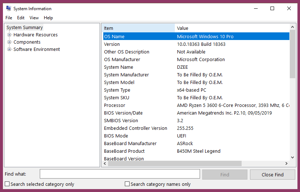
Task: Select System Summary in the tree
Action: (x=24, y=28)
